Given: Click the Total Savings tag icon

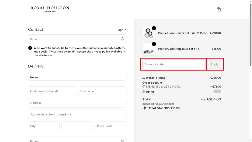Looking at the screenshot, I should pos(144,108).
